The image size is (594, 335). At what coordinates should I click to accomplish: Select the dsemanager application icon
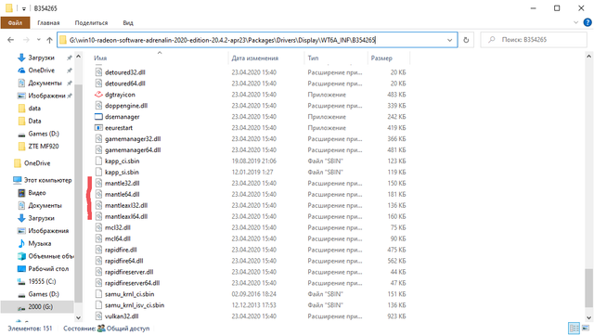click(98, 117)
